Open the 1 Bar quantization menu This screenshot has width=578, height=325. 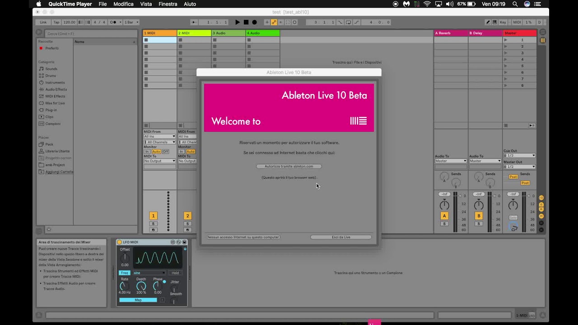131,22
